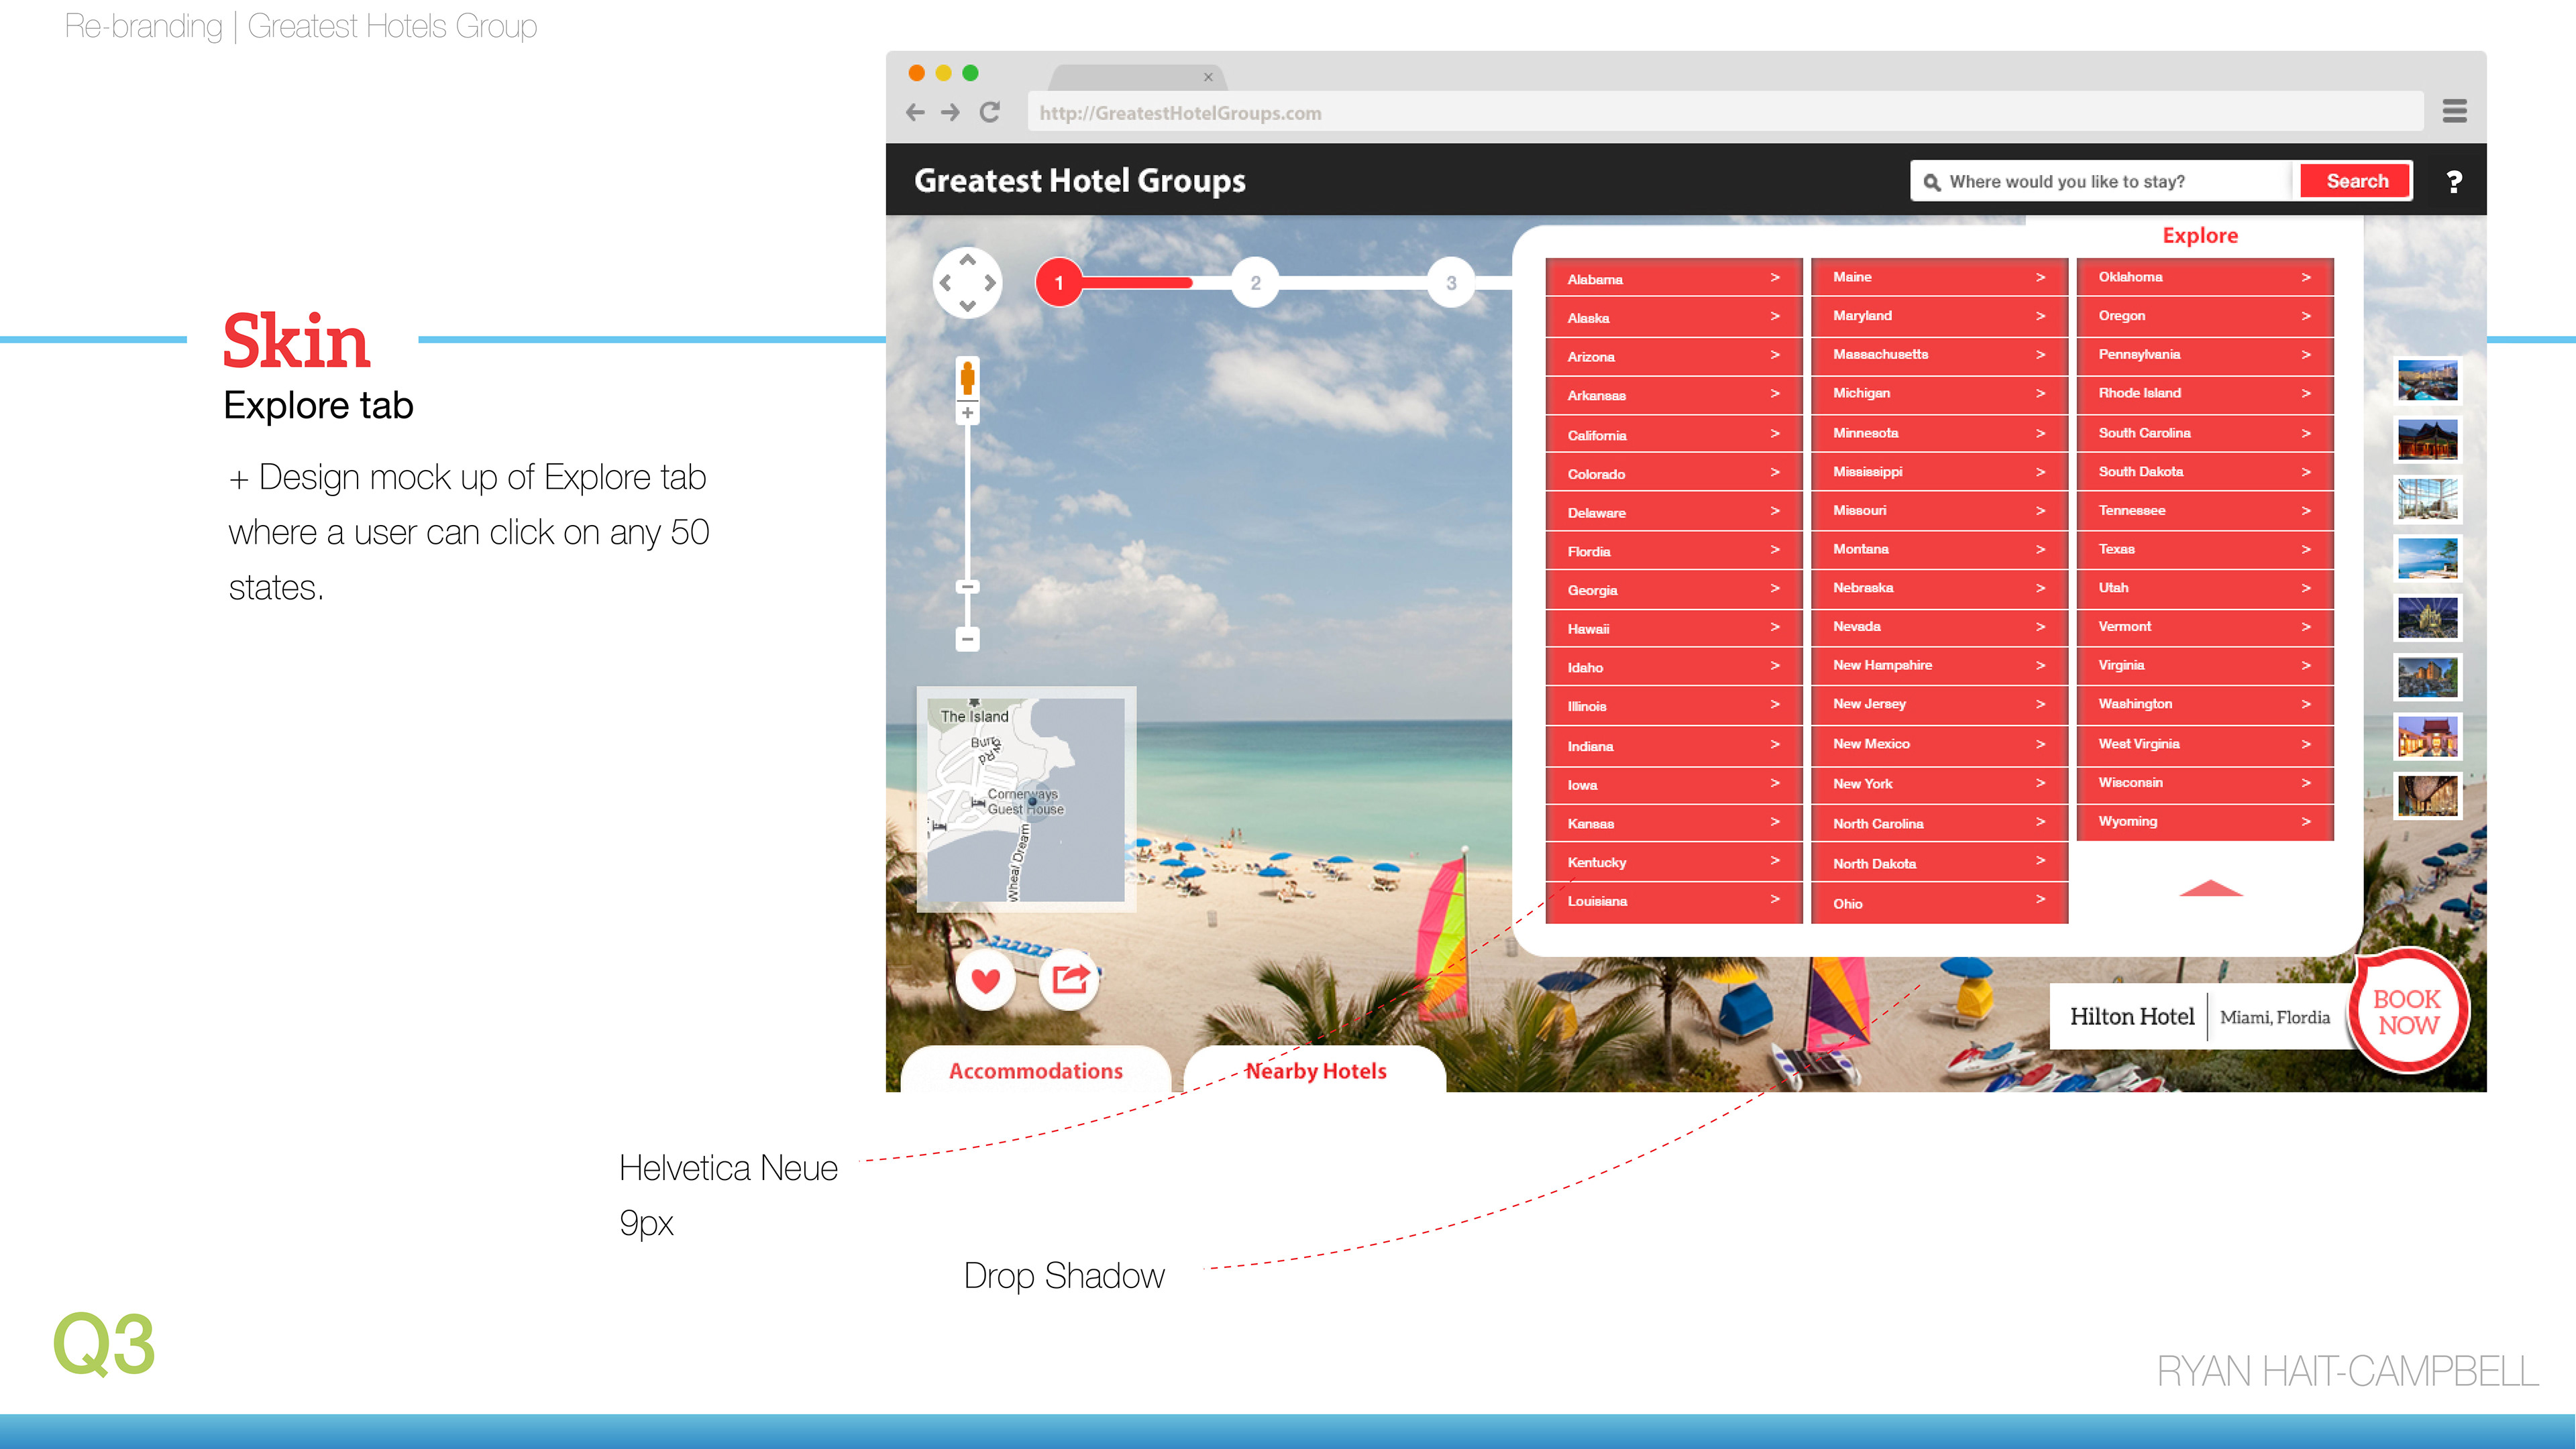Click the heart favorite icon
Viewport: 2576px width, 1449px height.
pos(985,980)
